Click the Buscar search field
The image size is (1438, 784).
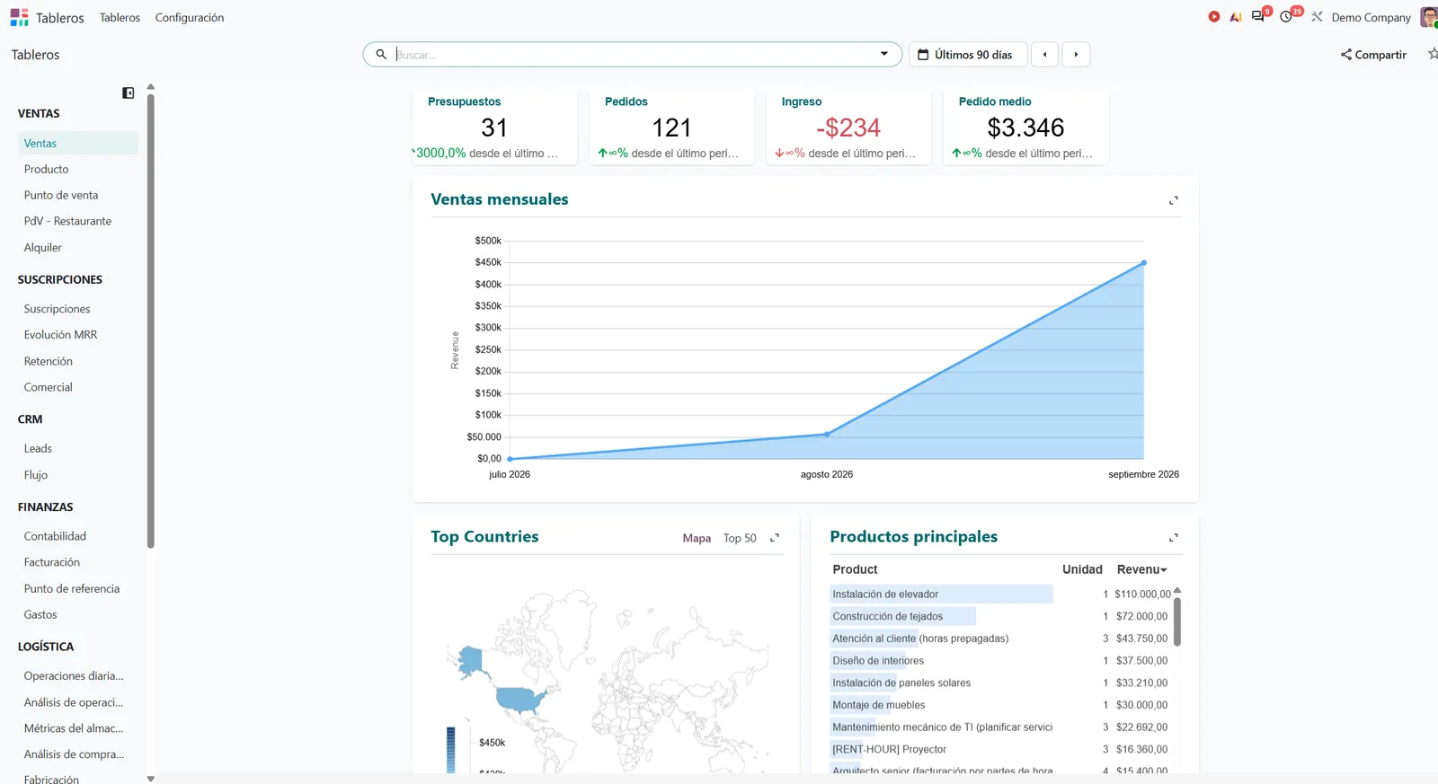tap(633, 55)
